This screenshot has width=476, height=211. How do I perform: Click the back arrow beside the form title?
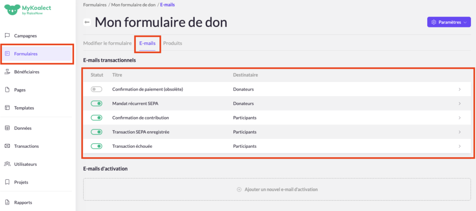[x=87, y=22]
